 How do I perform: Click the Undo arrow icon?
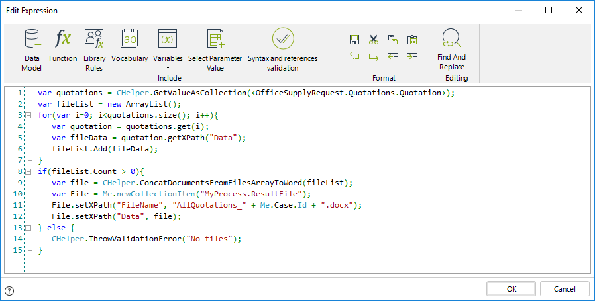tap(354, 56)
